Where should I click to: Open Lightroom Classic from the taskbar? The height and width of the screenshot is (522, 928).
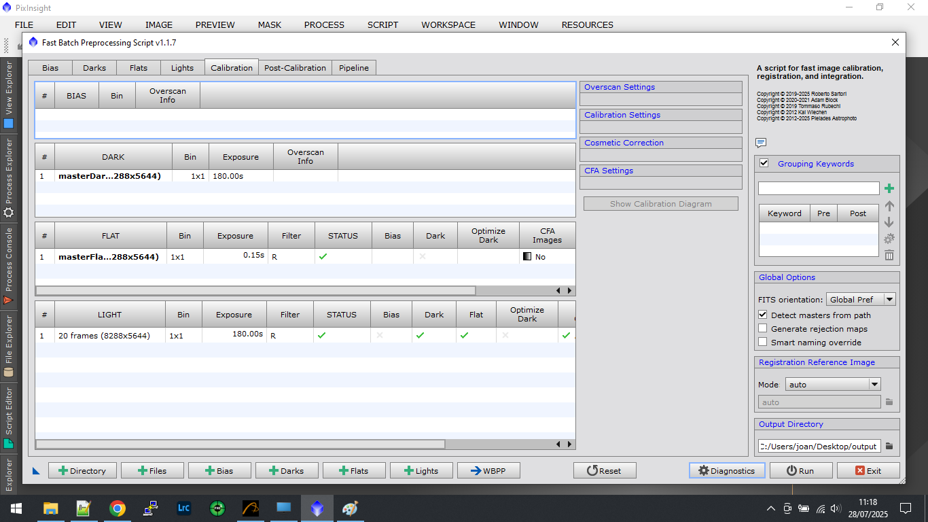pos(183,508)
